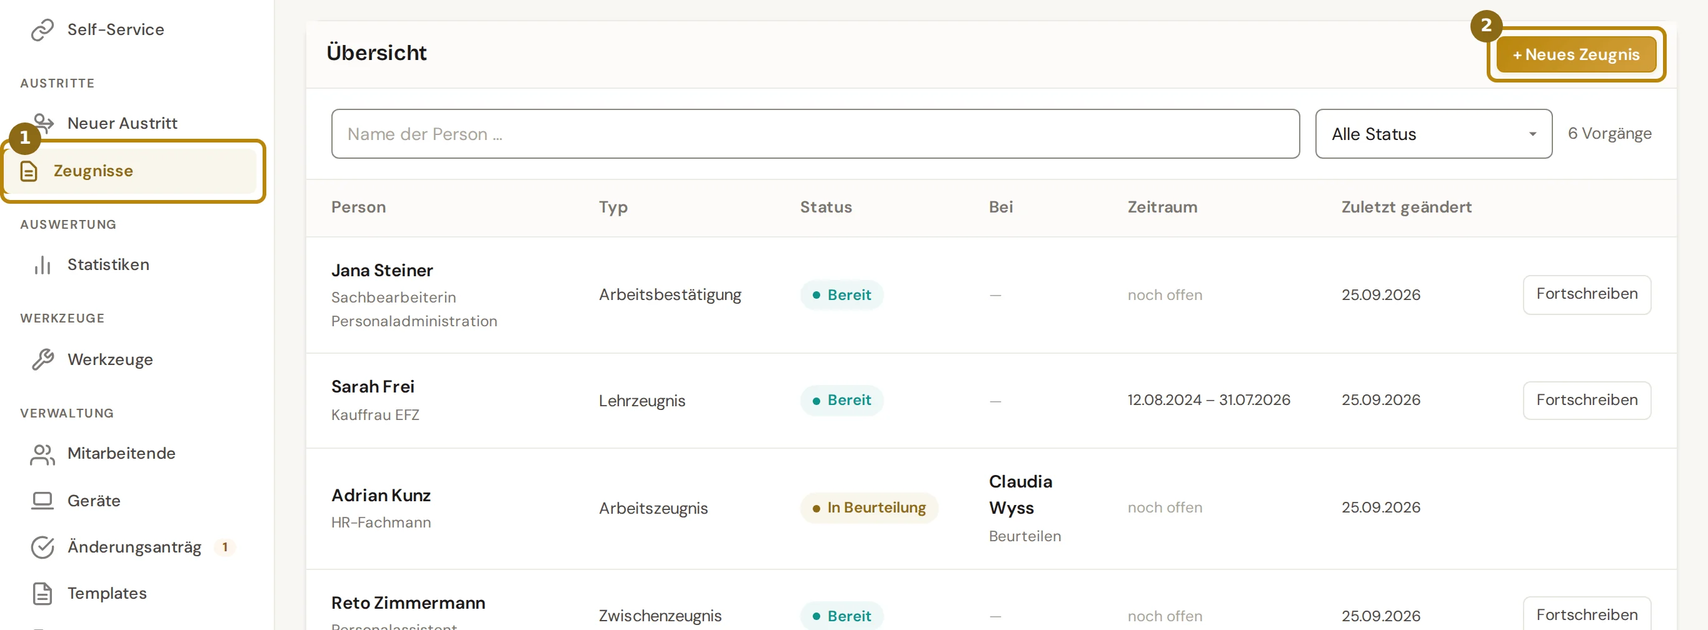Click Fortschreiben for Jana Steiner
1708x630 pixels.
point(1587,294)
